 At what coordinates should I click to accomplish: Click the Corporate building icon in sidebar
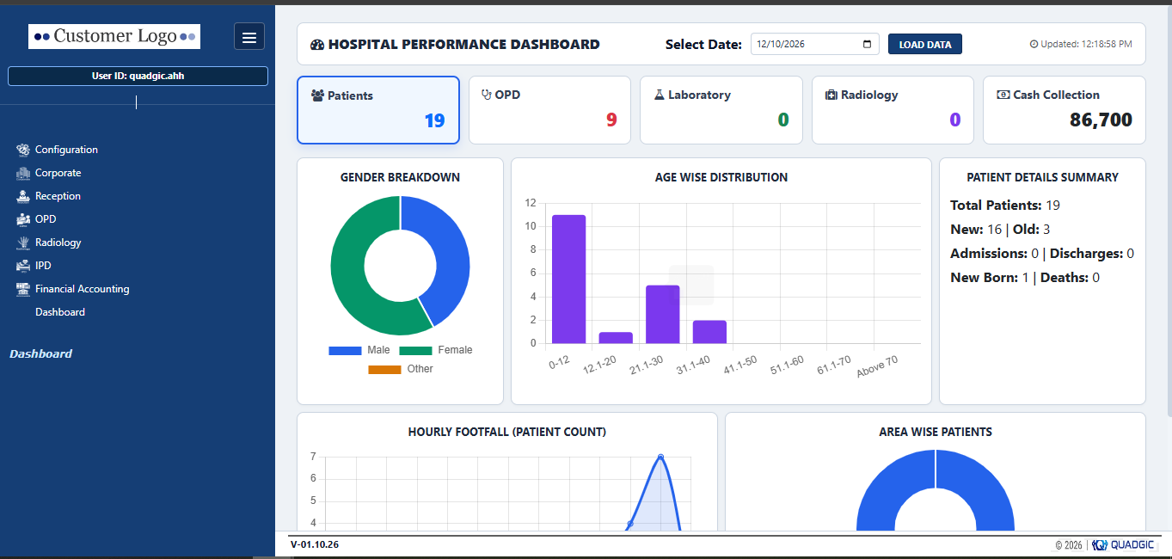23,173
